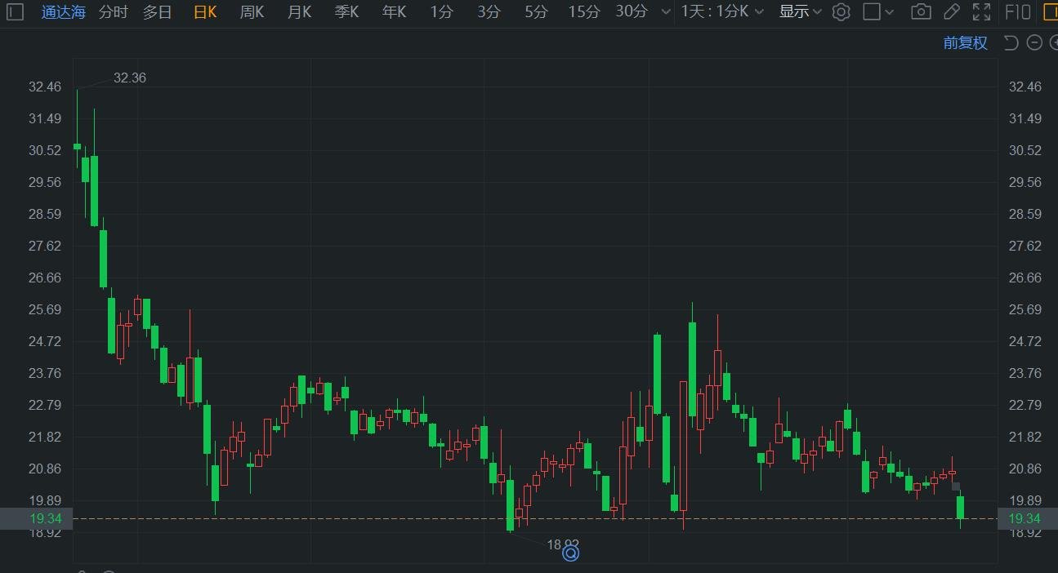The image size is (1058, 573).
Task: Switch to the 3分 three-minute chart
Action: (x=489, y=11)
